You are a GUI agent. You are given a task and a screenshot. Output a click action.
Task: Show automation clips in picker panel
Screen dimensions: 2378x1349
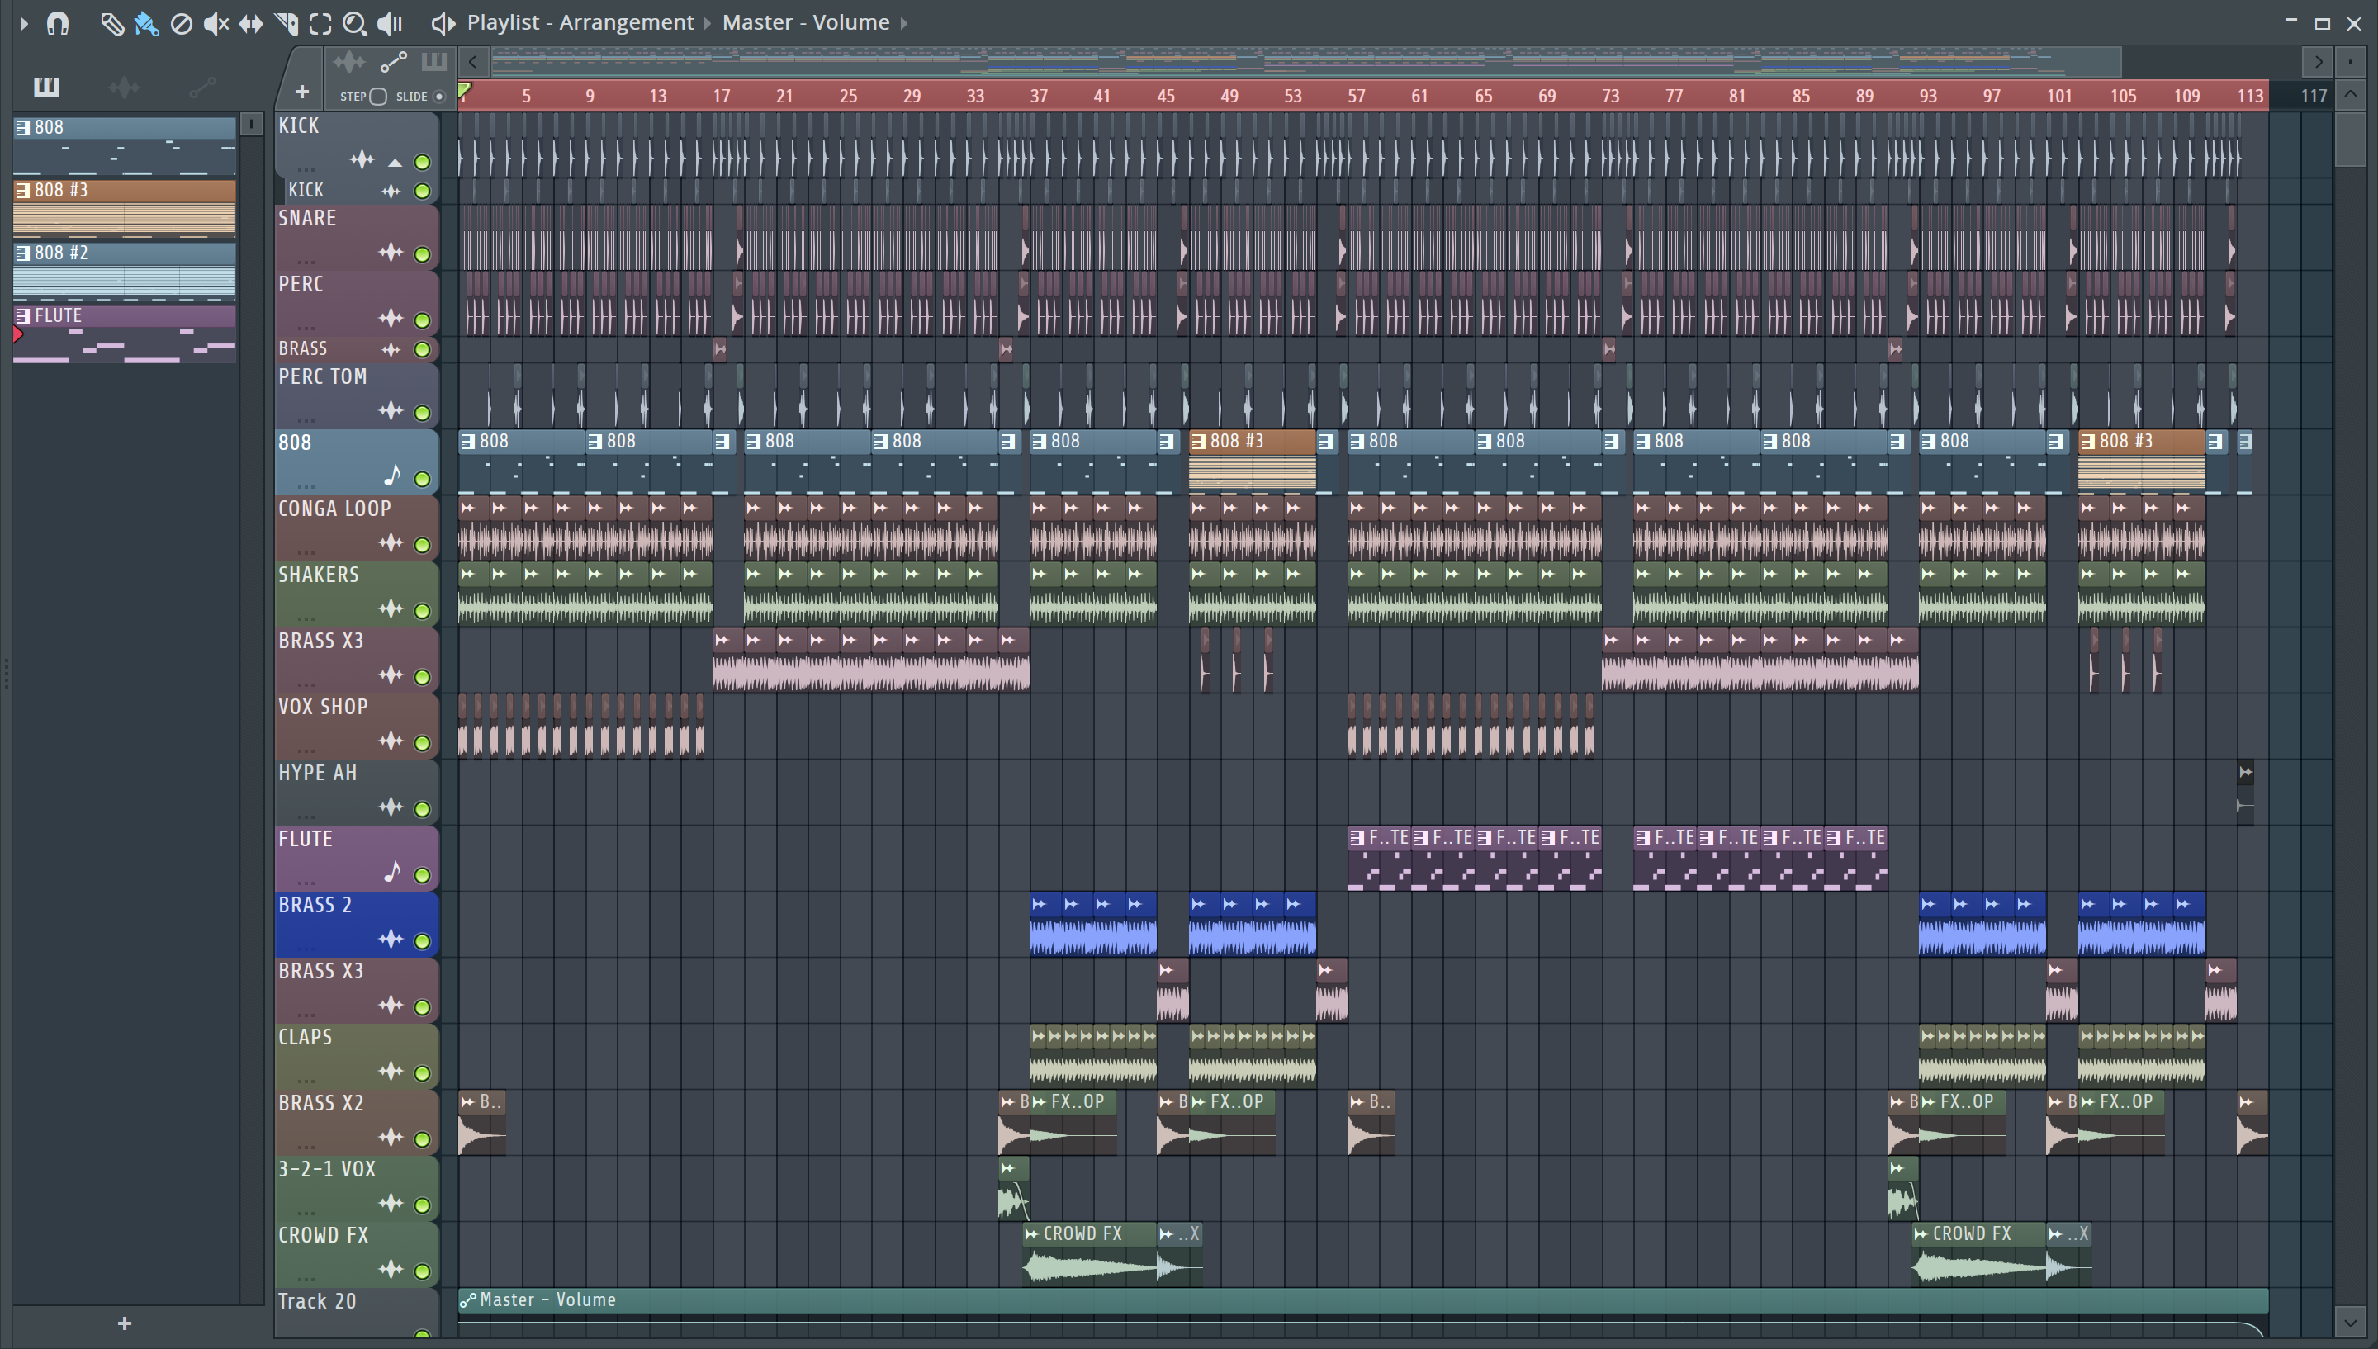click(x=202, y=87)
